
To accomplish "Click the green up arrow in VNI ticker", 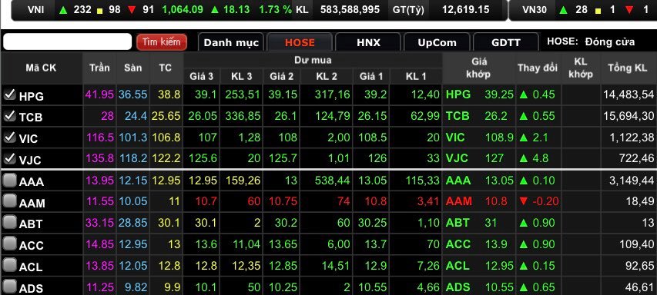I will (63, 10).
